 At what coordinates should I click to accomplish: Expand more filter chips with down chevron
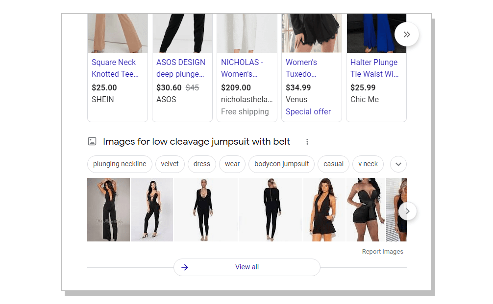398,164
